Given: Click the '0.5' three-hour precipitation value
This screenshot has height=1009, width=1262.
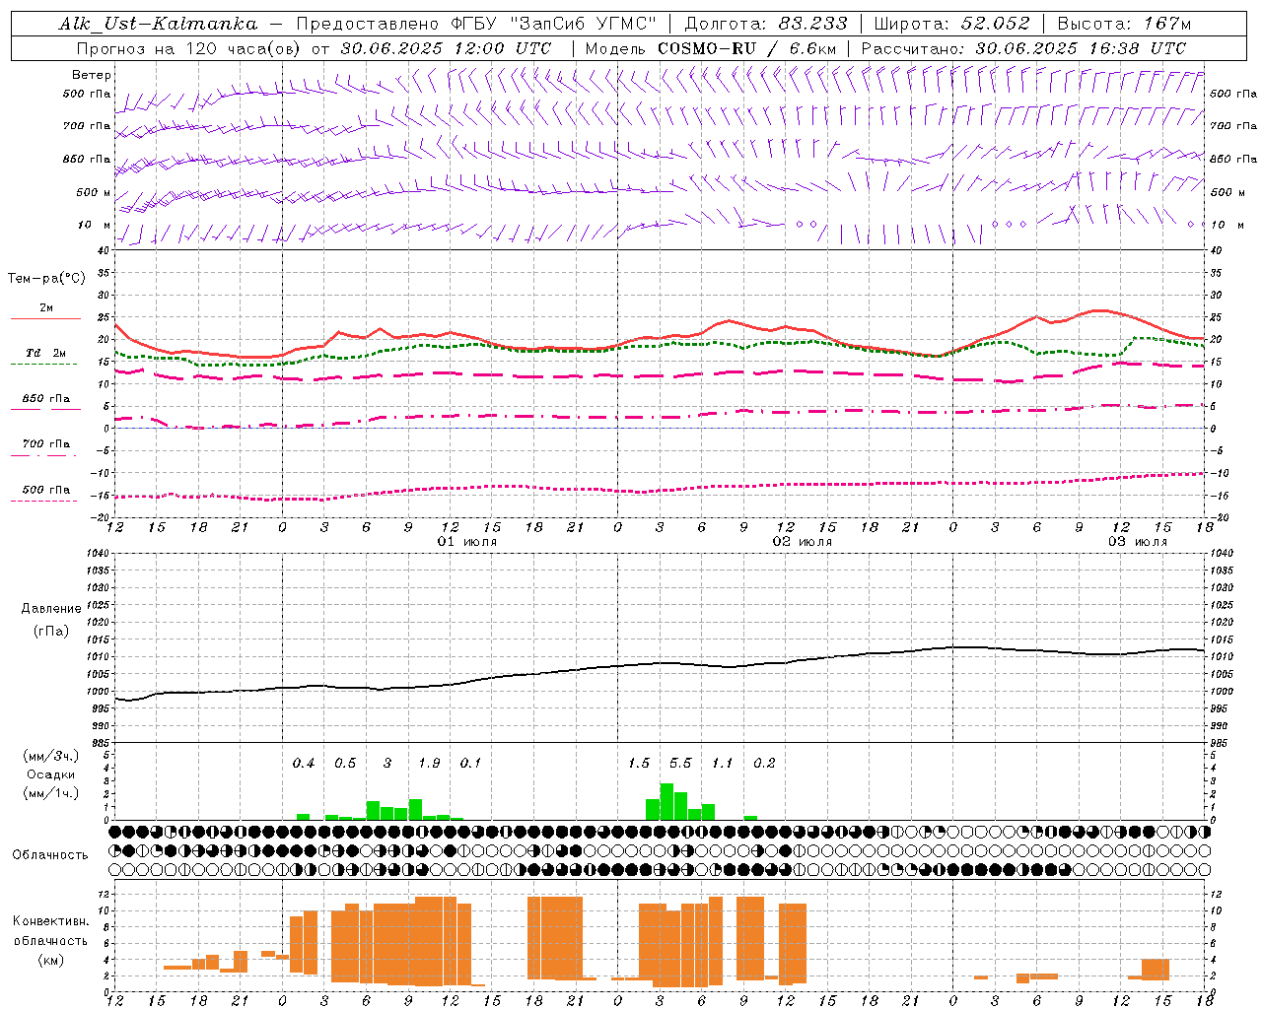Looking at the screenshot, I should (x=345, y=764).
